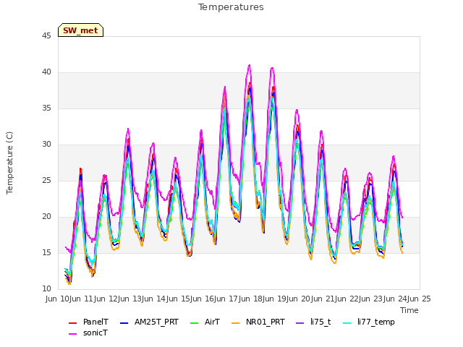Screen dimensions: 463x347
Task: Click the SW_met label box
Action: 80,30
